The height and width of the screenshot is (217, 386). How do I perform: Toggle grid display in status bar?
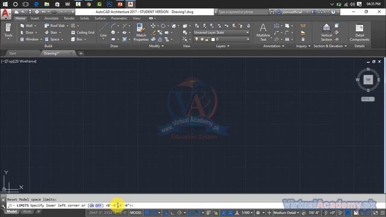pyautogui.click(x=147, y=213)
